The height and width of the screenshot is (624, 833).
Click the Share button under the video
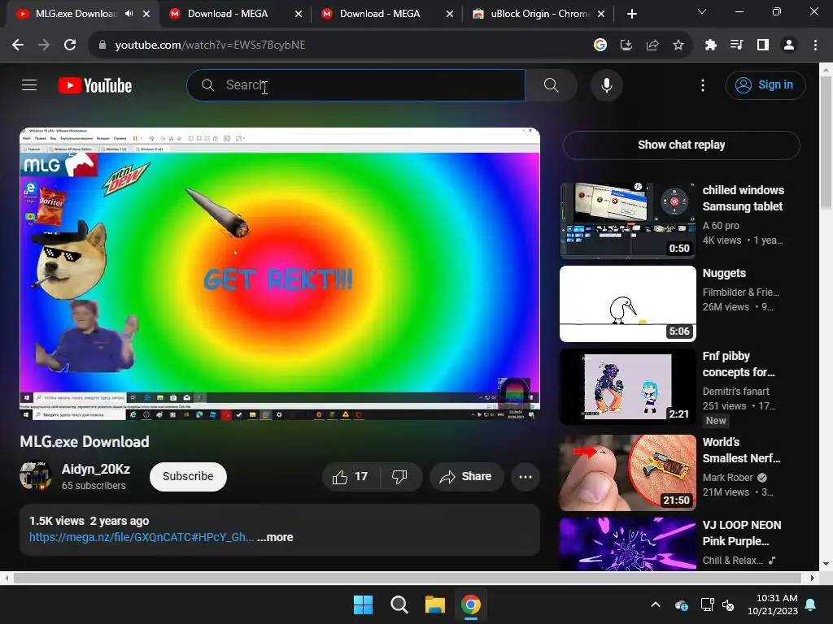[x=466, y=476]
